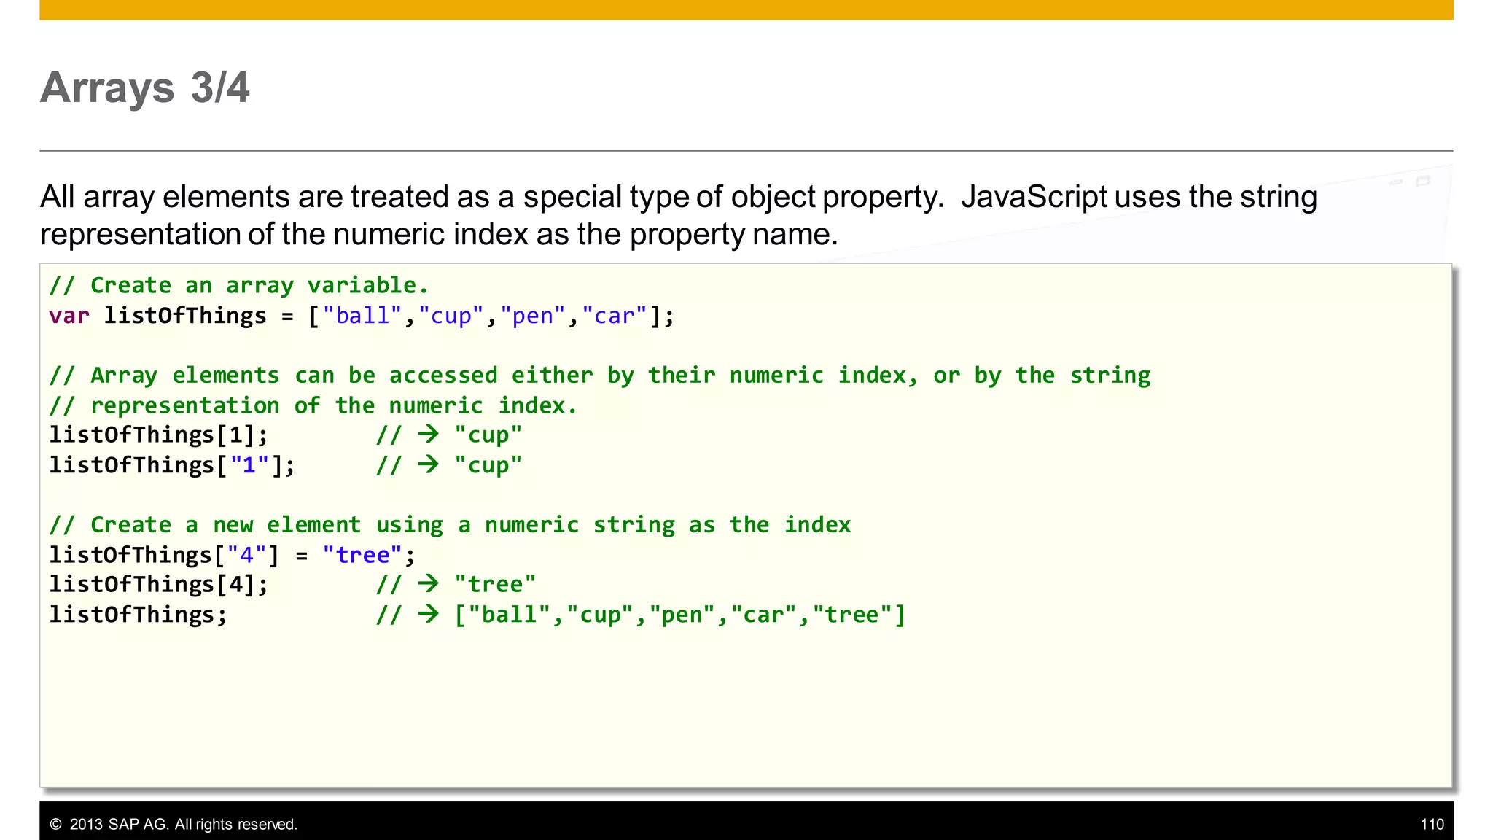
Task: Click the comment "// representation of the numeric index."
Action: [313, 405]
